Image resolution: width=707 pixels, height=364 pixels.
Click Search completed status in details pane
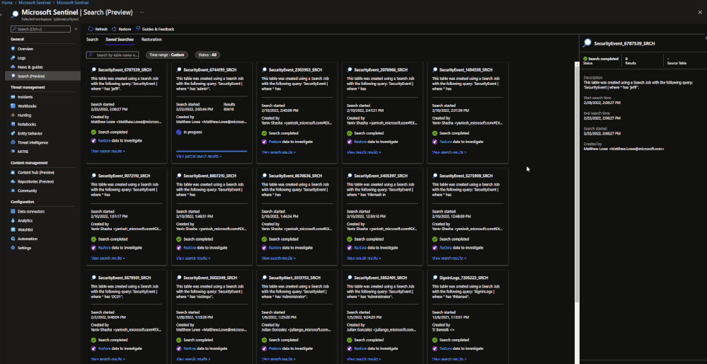click(601, 59)
